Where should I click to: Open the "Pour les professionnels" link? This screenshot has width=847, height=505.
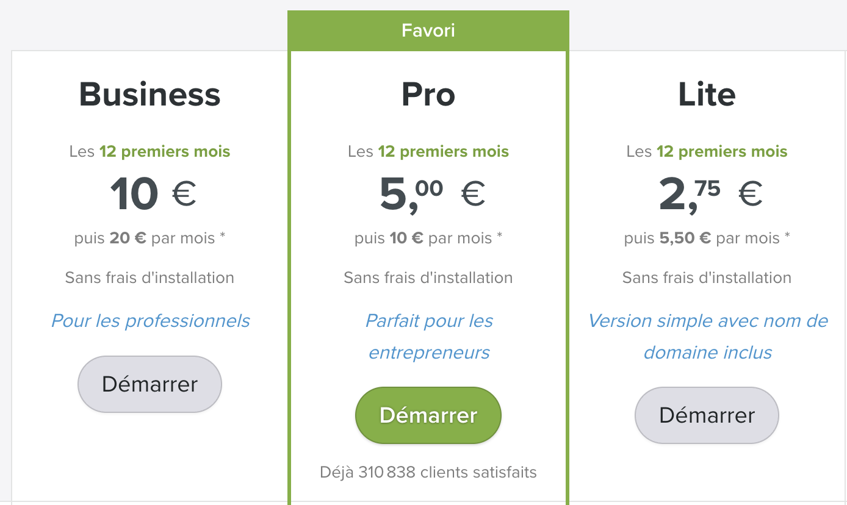click(150, 321)
